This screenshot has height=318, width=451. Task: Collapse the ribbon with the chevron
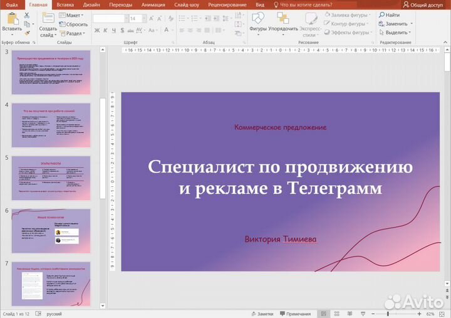(x=445, y=43)
